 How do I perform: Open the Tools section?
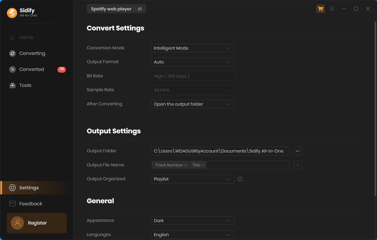[x=25, y=86]
